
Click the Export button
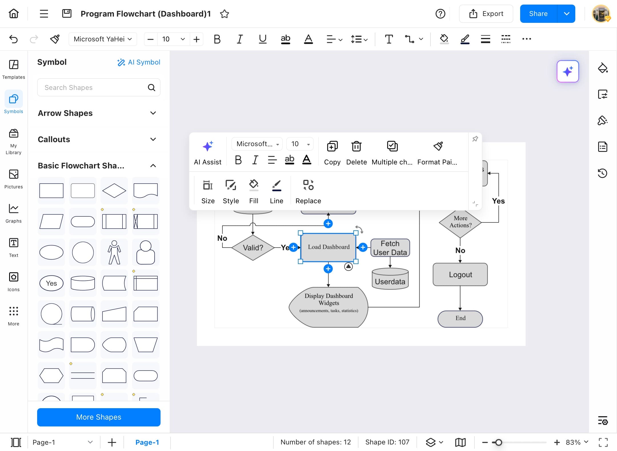[x=486, y=14]
